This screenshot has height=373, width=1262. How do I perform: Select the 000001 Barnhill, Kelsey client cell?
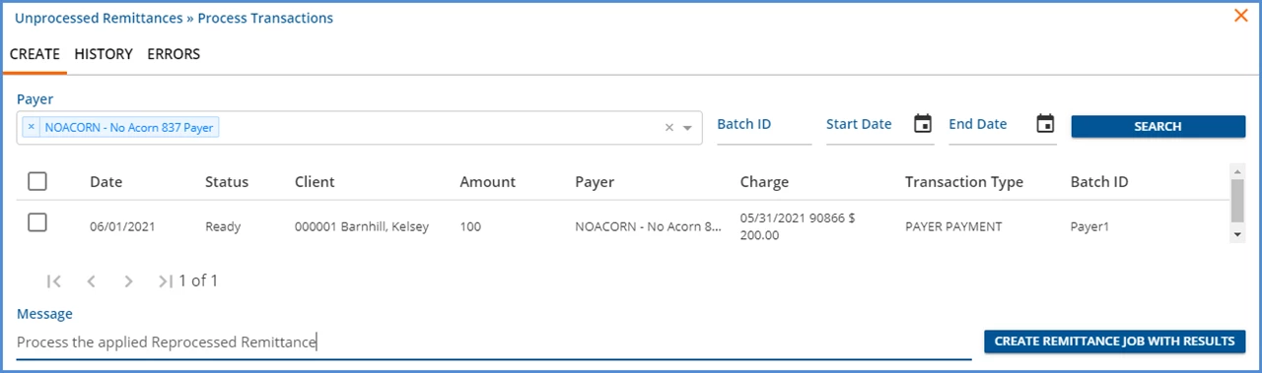[x=362, y=226]
